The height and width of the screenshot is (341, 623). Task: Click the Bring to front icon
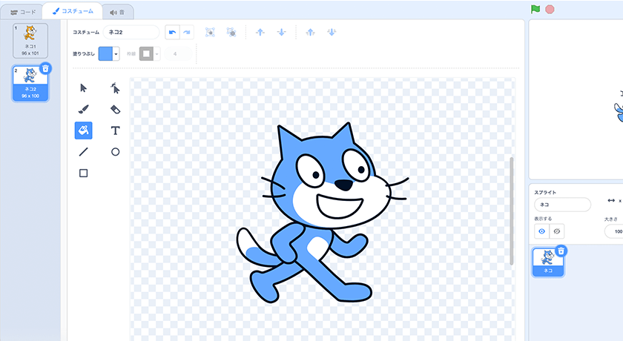tap(310, 32)
